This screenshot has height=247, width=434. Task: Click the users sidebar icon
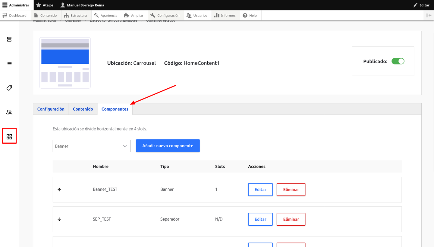(x=9, y=112)
